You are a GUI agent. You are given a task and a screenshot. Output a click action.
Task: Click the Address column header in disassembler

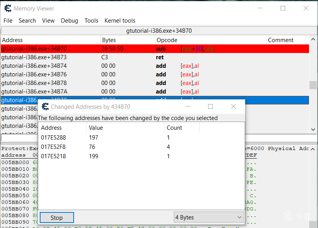[51, 40]
